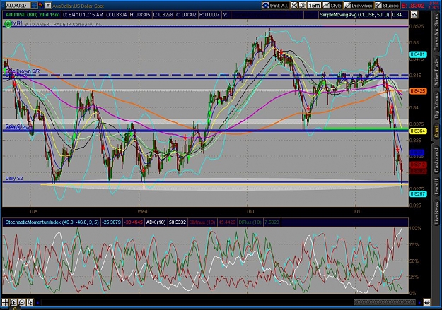Screen dimensions: 442x310
Task: Click the ADX (10) study label
Action: (x=156, y=222)
